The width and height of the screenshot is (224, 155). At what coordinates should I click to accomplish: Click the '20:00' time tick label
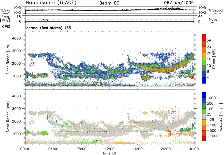[166, 149]
